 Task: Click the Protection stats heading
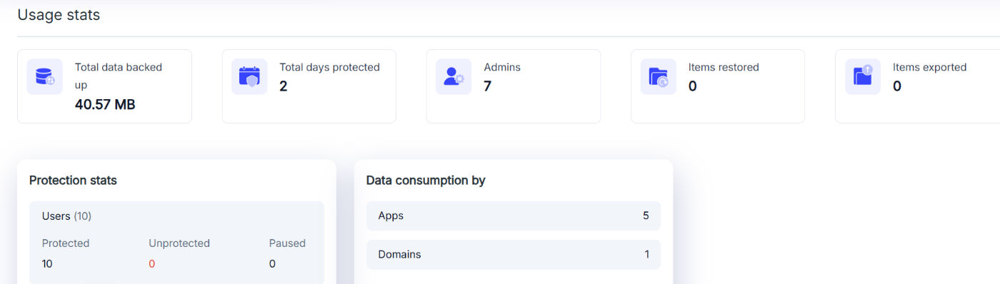click(x=73, y=181)
